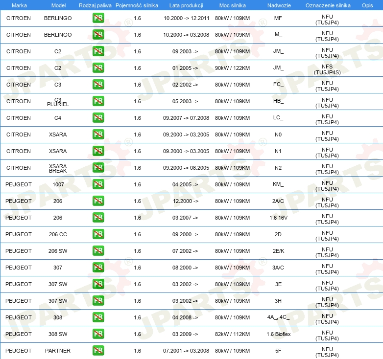Click the Pojemność silnika column header
The image size is (383, 359).
click(137, 5)
